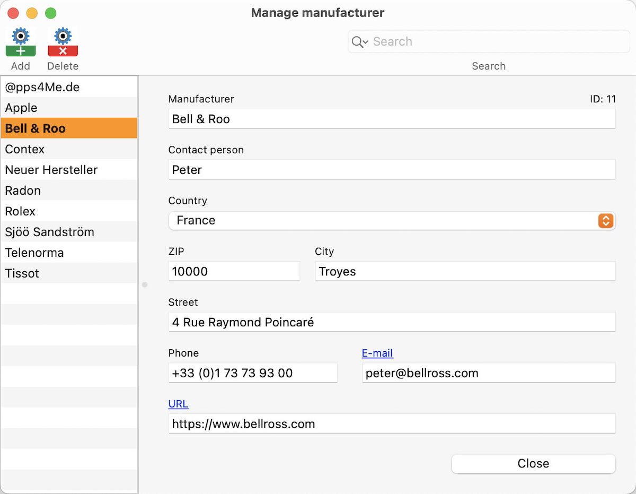Select Bell & Roo in the list

[x=69, y=128]
